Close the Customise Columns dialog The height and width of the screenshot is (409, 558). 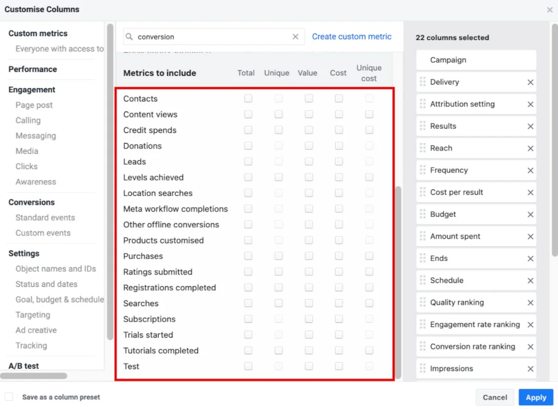(x=550, y=10)
